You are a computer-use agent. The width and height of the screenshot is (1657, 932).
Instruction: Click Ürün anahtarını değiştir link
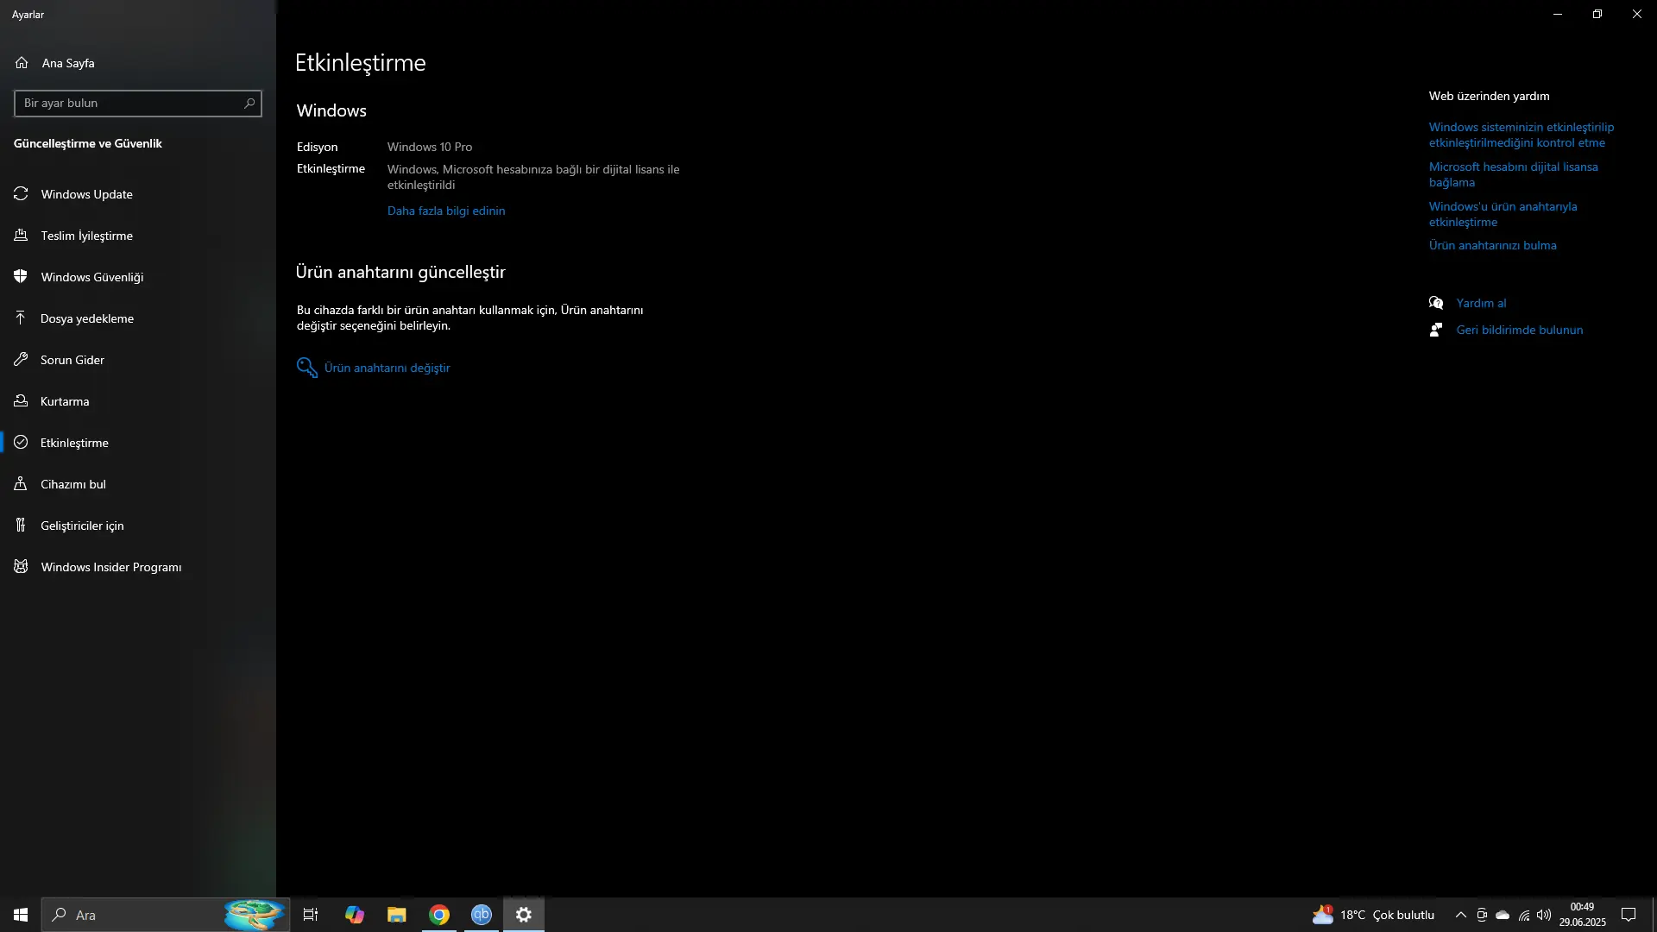point(374,368)
